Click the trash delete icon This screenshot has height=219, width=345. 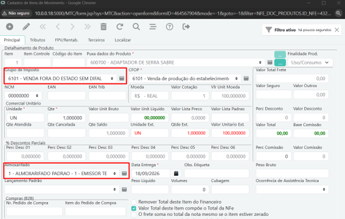click(x=103, y=27)
